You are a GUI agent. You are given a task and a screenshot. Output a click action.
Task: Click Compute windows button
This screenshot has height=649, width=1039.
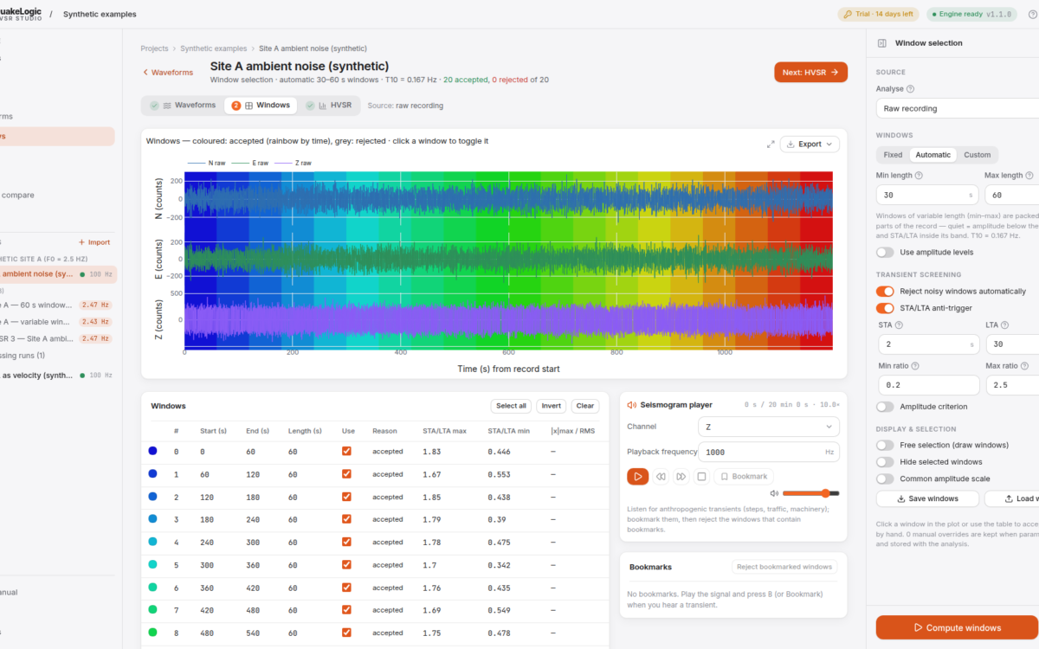957,628
